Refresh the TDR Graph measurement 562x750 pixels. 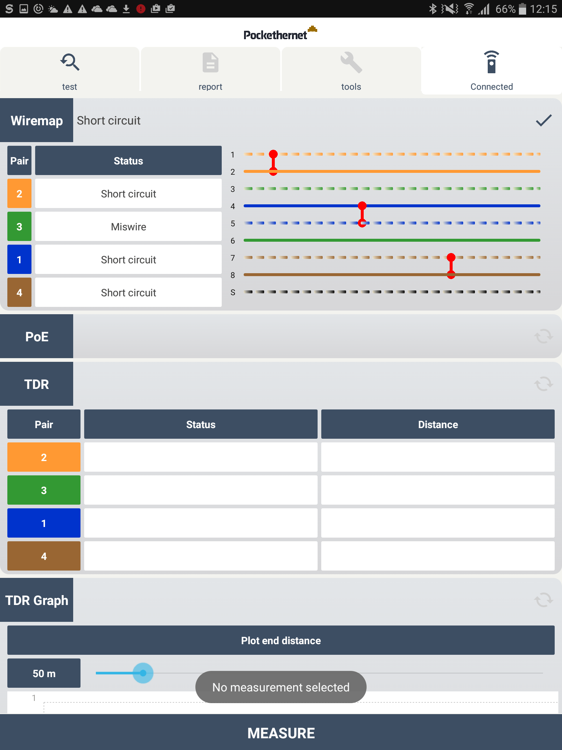tap(543, 600)
